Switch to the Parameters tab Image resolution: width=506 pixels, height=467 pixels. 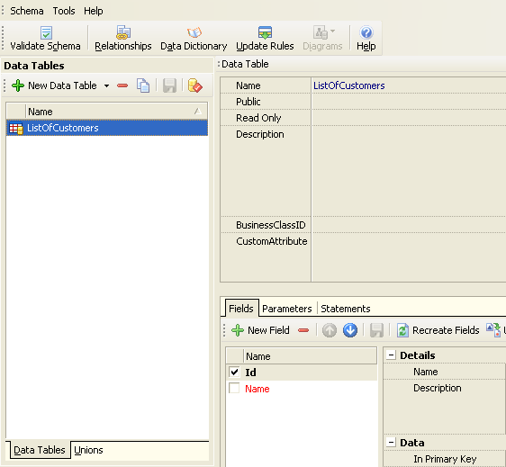coord(287,309)
